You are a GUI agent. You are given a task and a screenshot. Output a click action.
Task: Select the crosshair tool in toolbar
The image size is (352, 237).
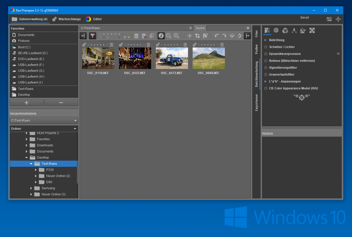190,36
